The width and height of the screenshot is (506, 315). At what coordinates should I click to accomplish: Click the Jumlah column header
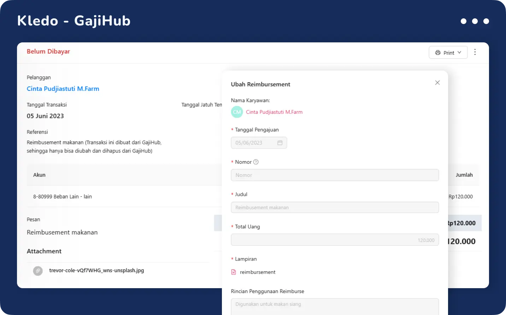[x=464, y=175]
